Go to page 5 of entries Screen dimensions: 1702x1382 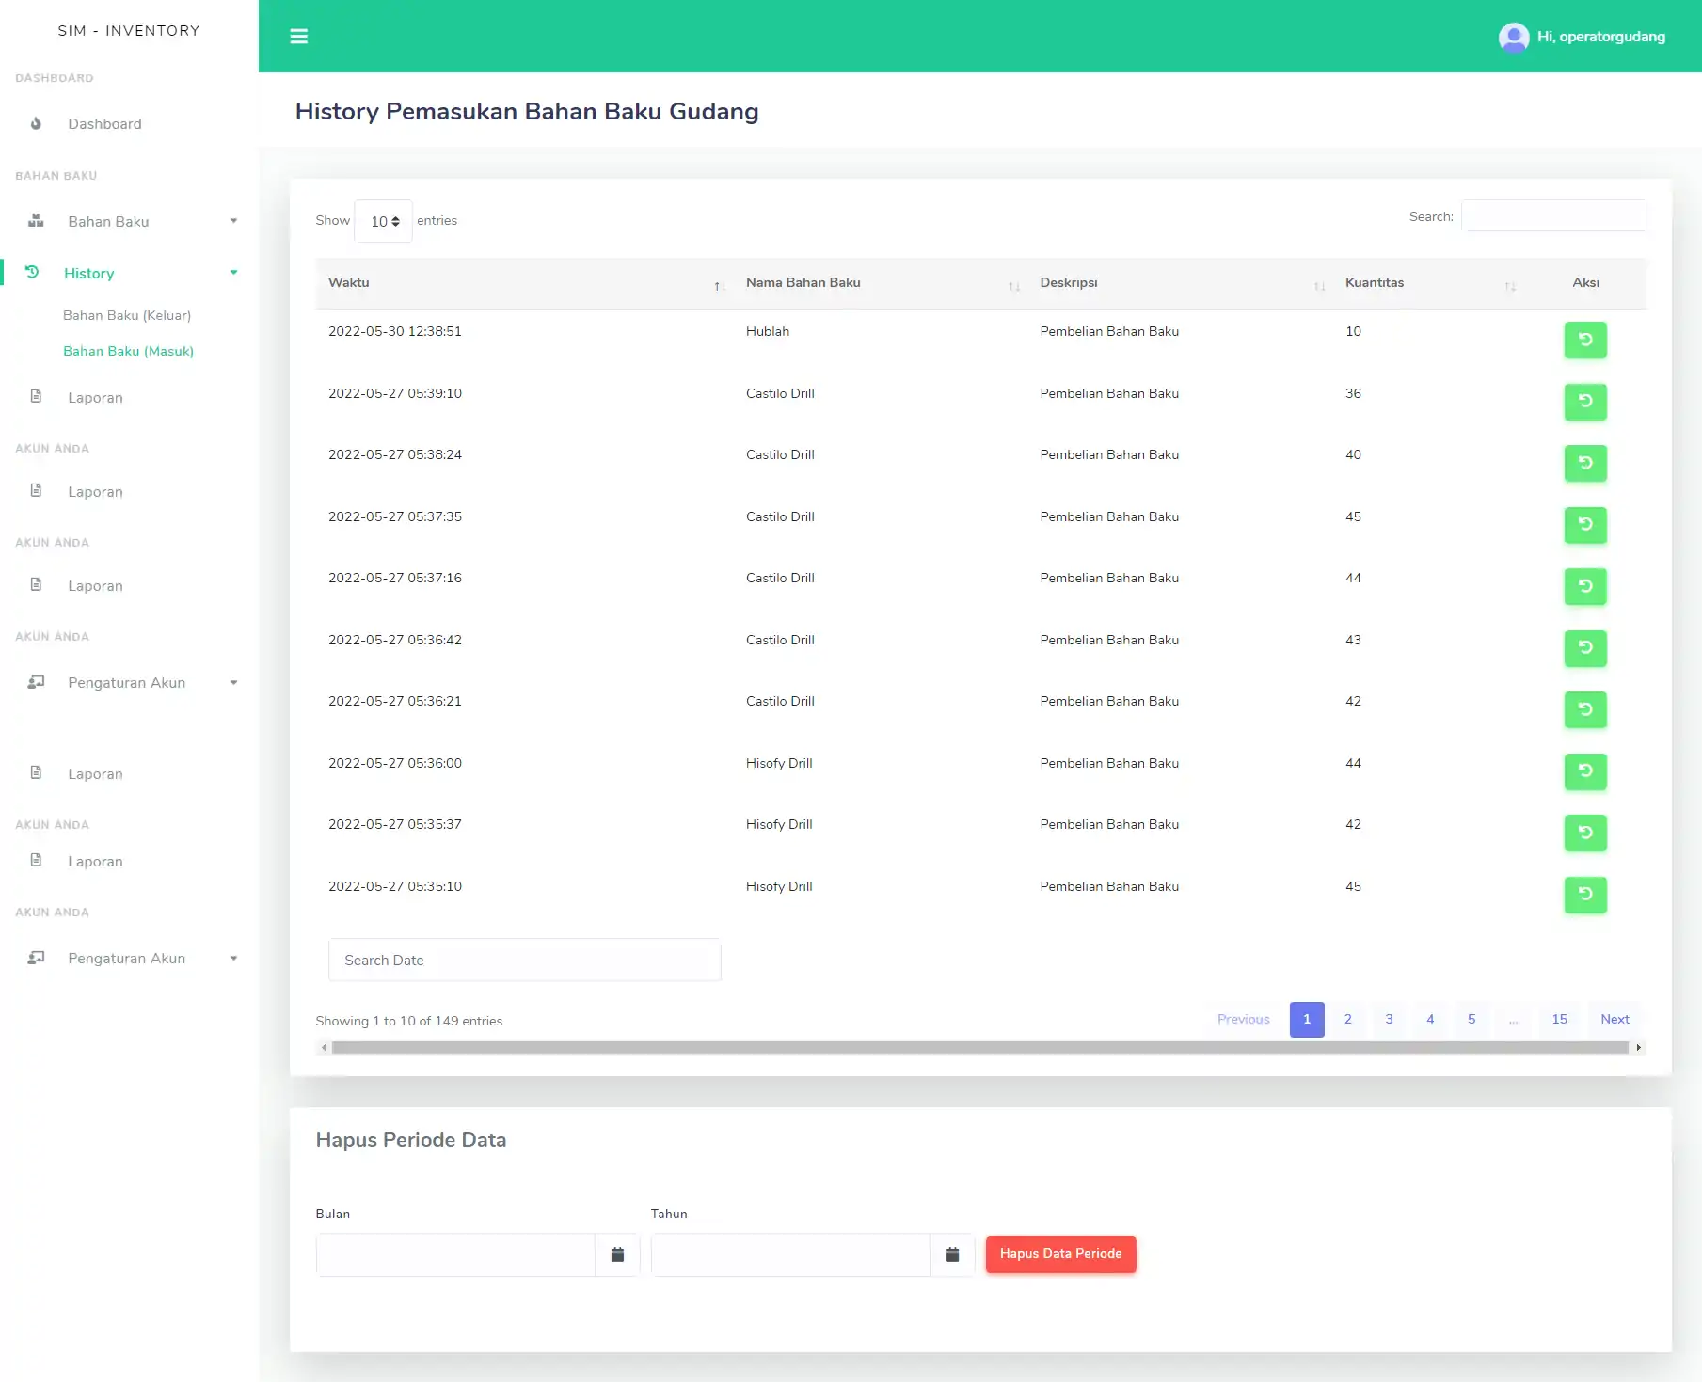[x=1472, y=1020]
